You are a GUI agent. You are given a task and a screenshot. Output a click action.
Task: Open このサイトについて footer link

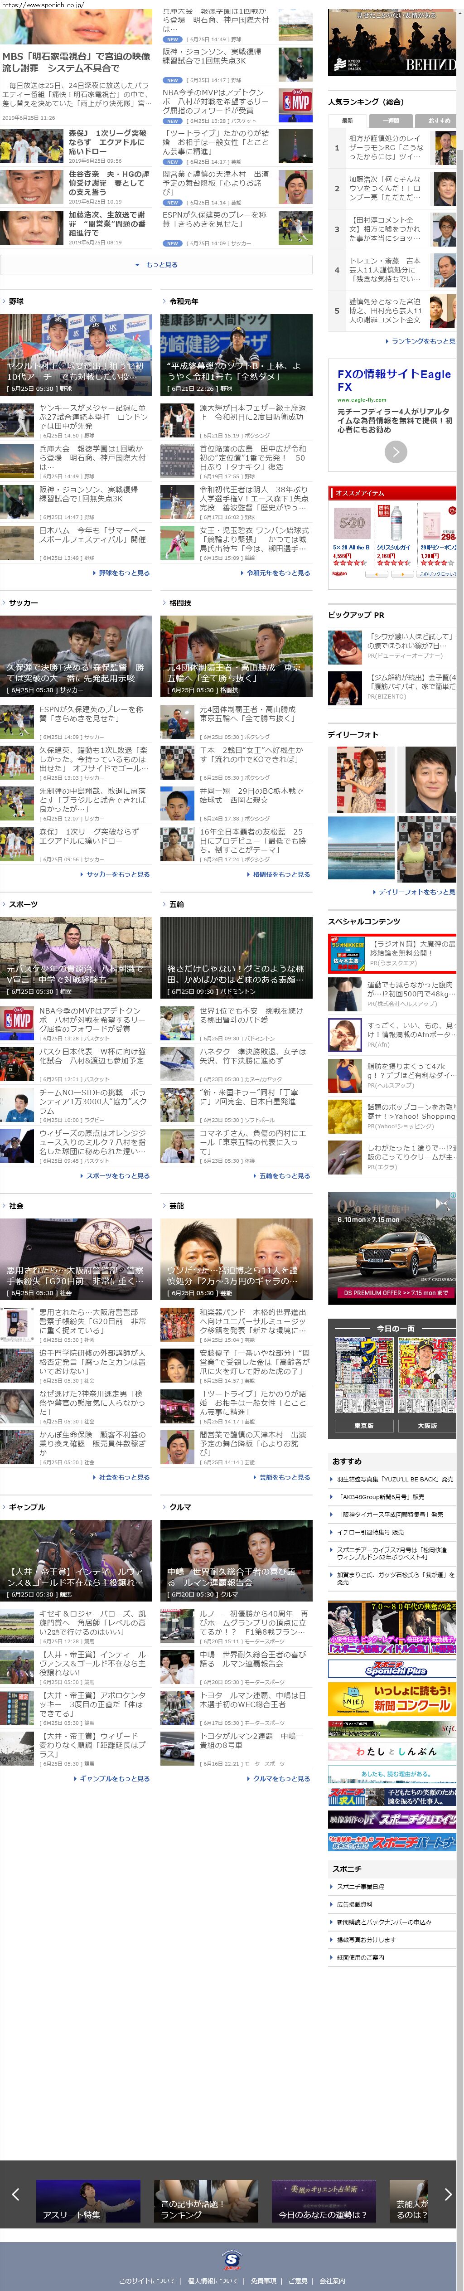(147, 2281)
